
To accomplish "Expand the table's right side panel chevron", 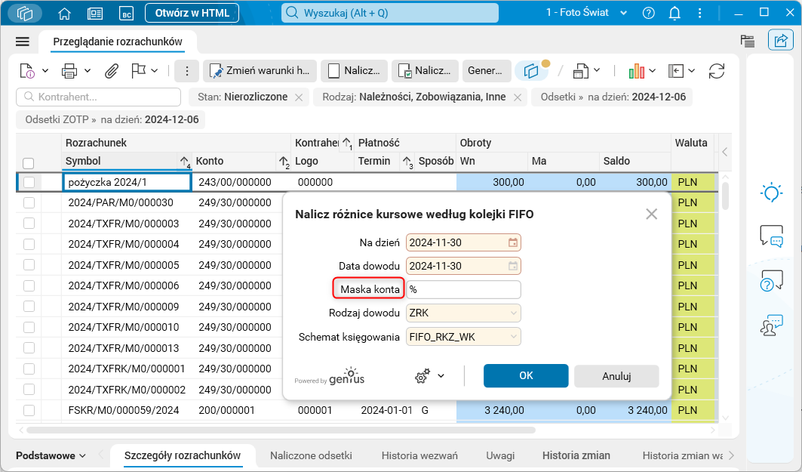I will point(724,152).
